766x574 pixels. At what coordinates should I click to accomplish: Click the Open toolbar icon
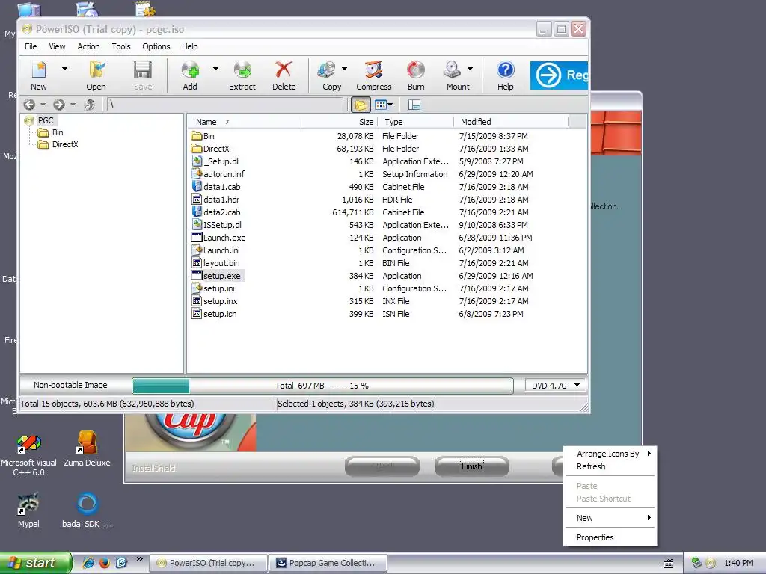pos(96,70)
